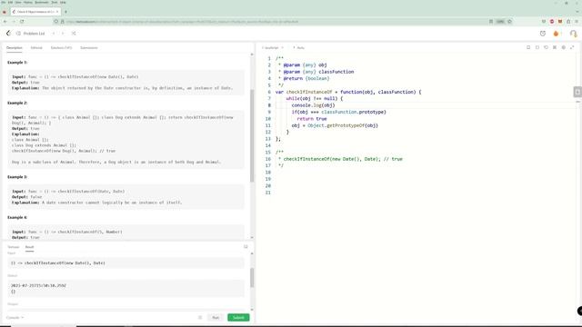Open the Bookmarks menu
Image resolution: width=582 pixels, height=327 pixels.
(x=42, y=2)
